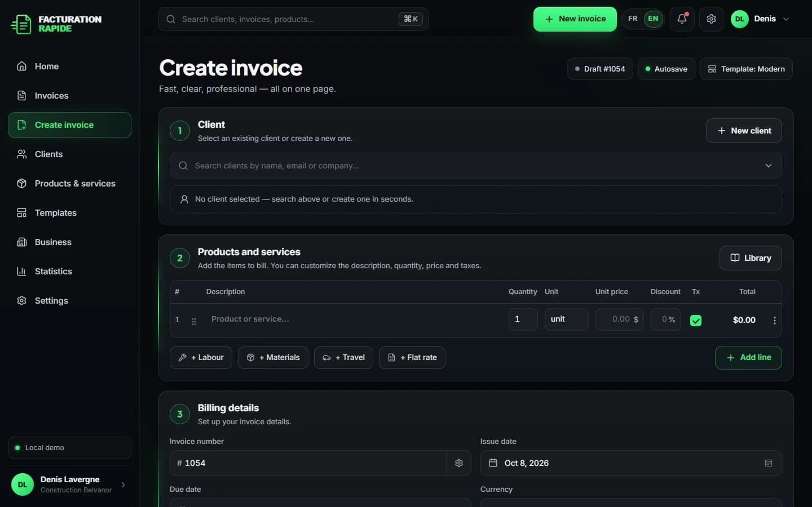Image resolution: width=812 pixels, height=507 pixels.
Task: Add a Materials line item
Action: (x=273, y=358)
